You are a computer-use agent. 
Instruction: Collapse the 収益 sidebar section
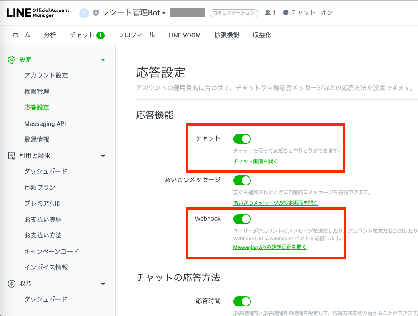click(x=103, y=284)
